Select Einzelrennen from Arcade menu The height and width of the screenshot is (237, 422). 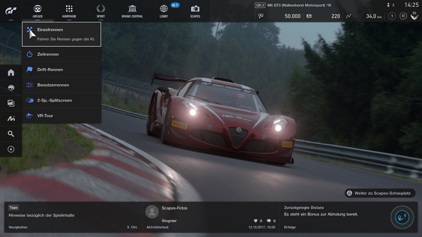pyautogui.click(x=62, y=34)
